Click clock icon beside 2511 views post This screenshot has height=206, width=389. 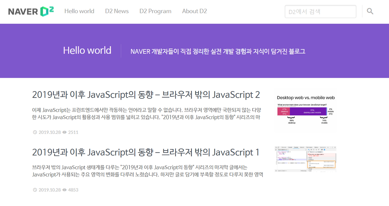tap(35, 132)
